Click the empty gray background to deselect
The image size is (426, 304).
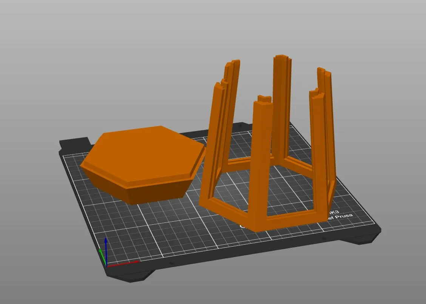109,54
